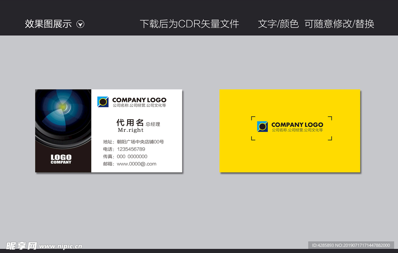
Task: Click the COMPANY LOGO text on white card
Action: click(139, 100)
